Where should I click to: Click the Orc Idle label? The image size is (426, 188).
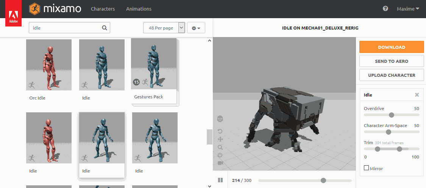37,98
